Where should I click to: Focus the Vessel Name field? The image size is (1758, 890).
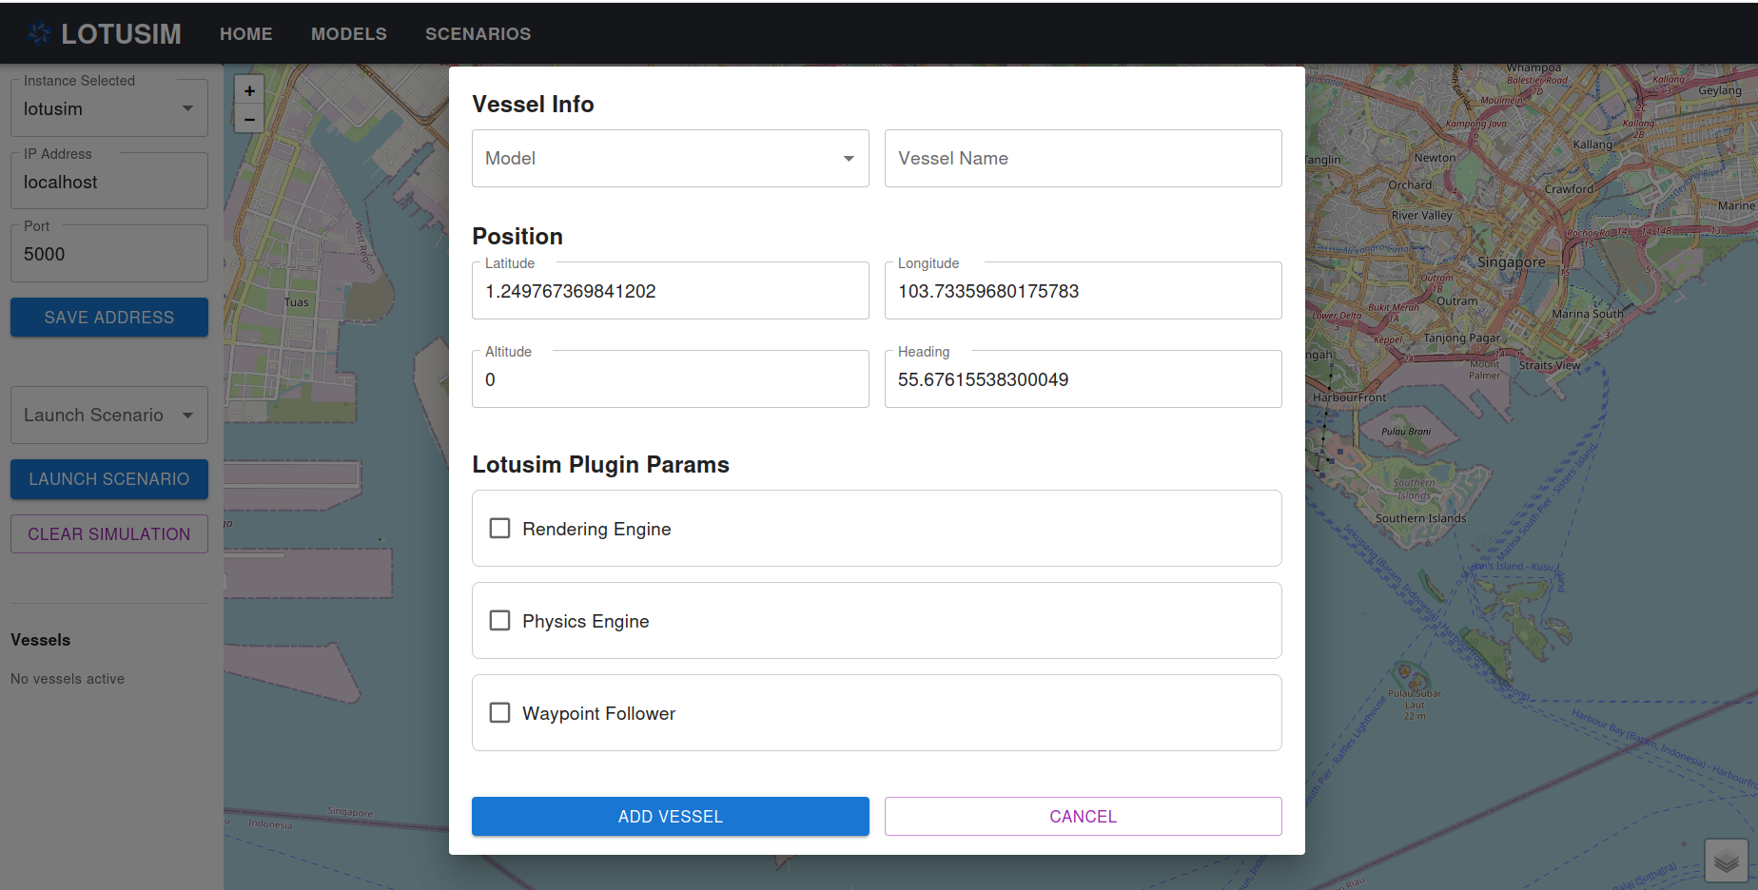[x=1084, y=159]
